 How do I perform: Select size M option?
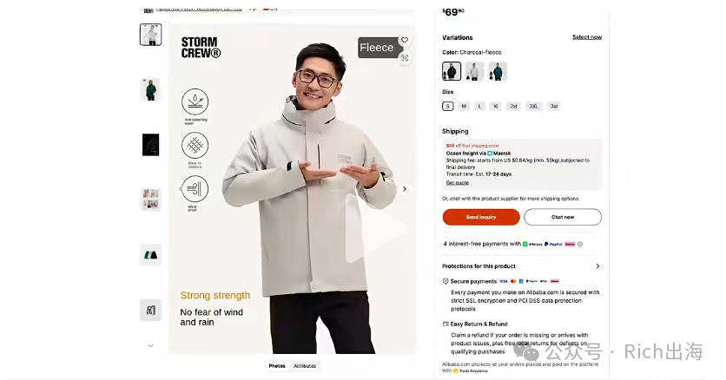coord(464,107)
